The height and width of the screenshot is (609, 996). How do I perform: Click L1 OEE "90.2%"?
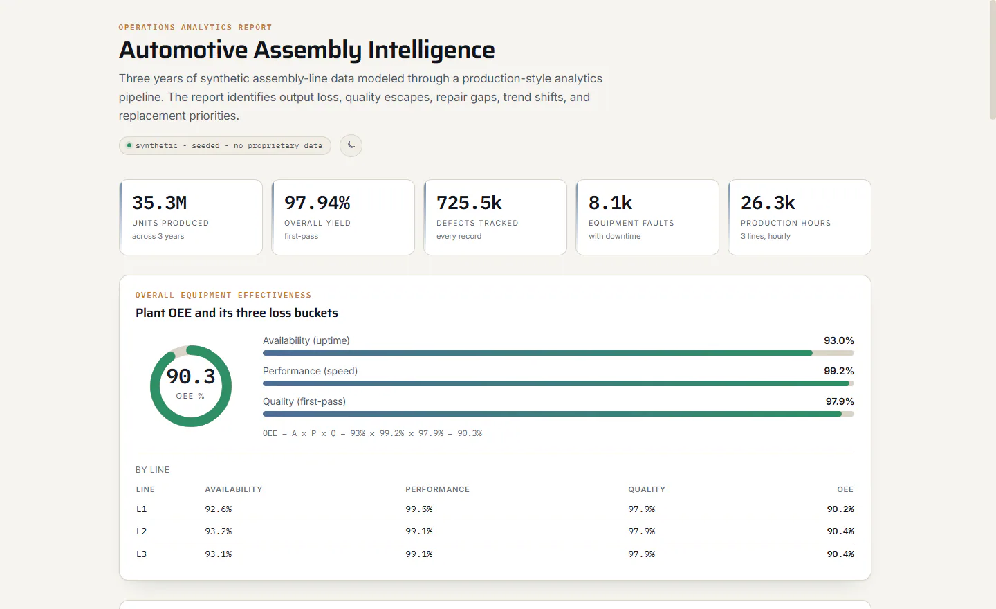click(x=840, y=509)
